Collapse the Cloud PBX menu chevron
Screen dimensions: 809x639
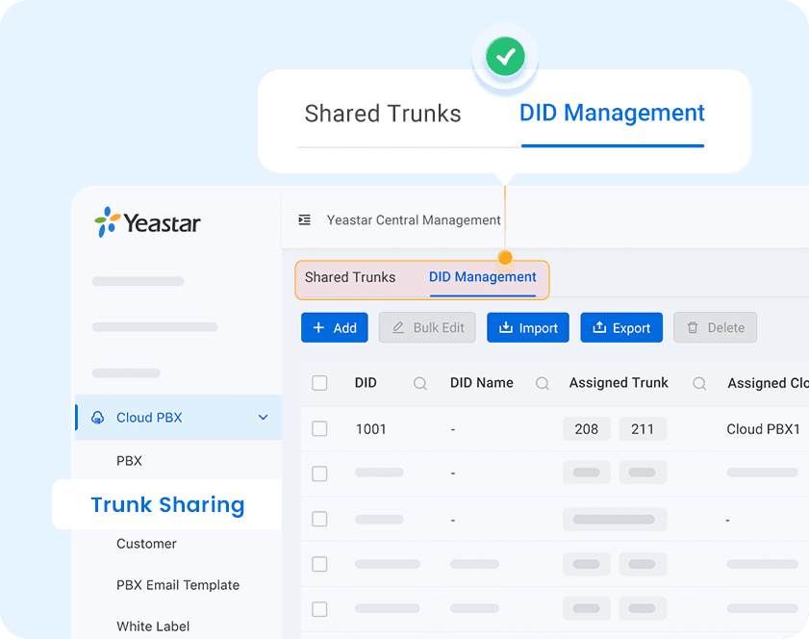[x=264, y=417]
